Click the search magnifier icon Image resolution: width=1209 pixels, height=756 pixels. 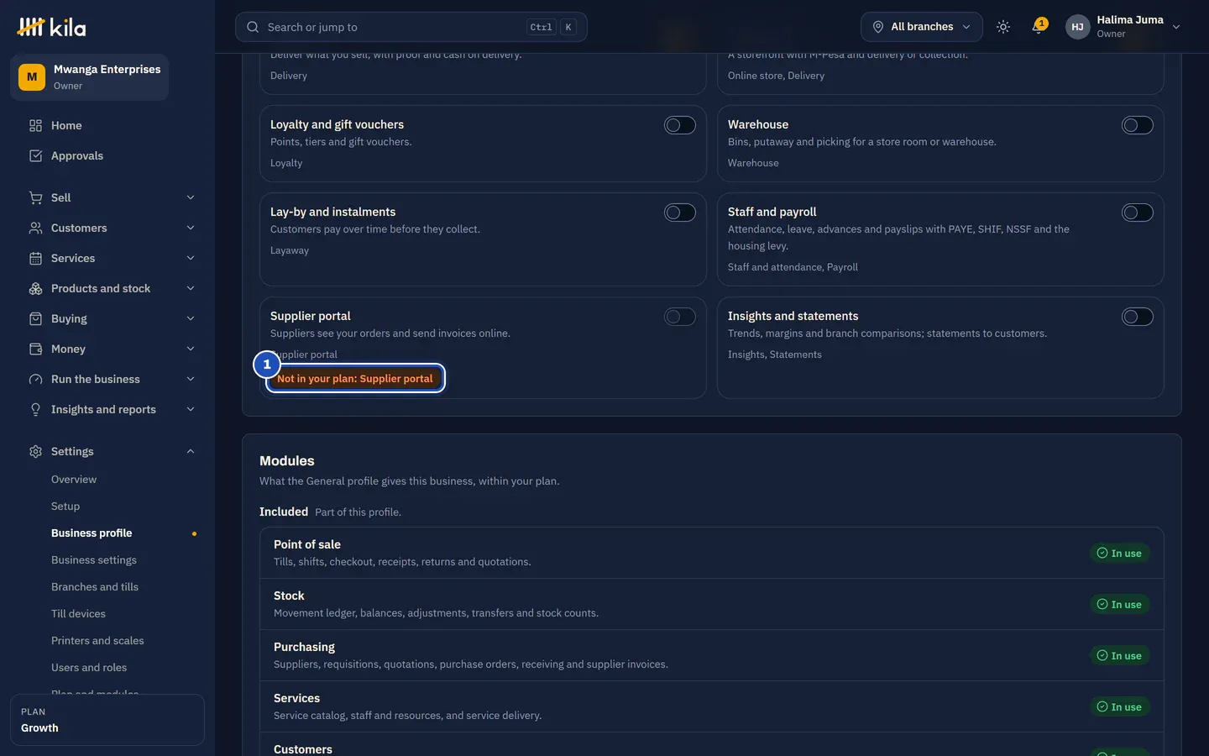click(253, 27)
